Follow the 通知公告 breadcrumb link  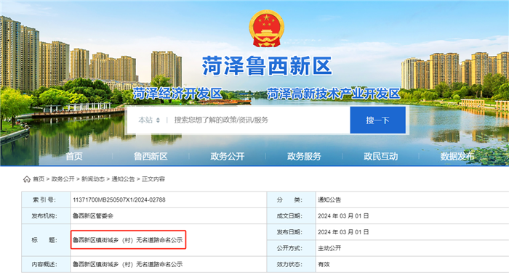123,179
